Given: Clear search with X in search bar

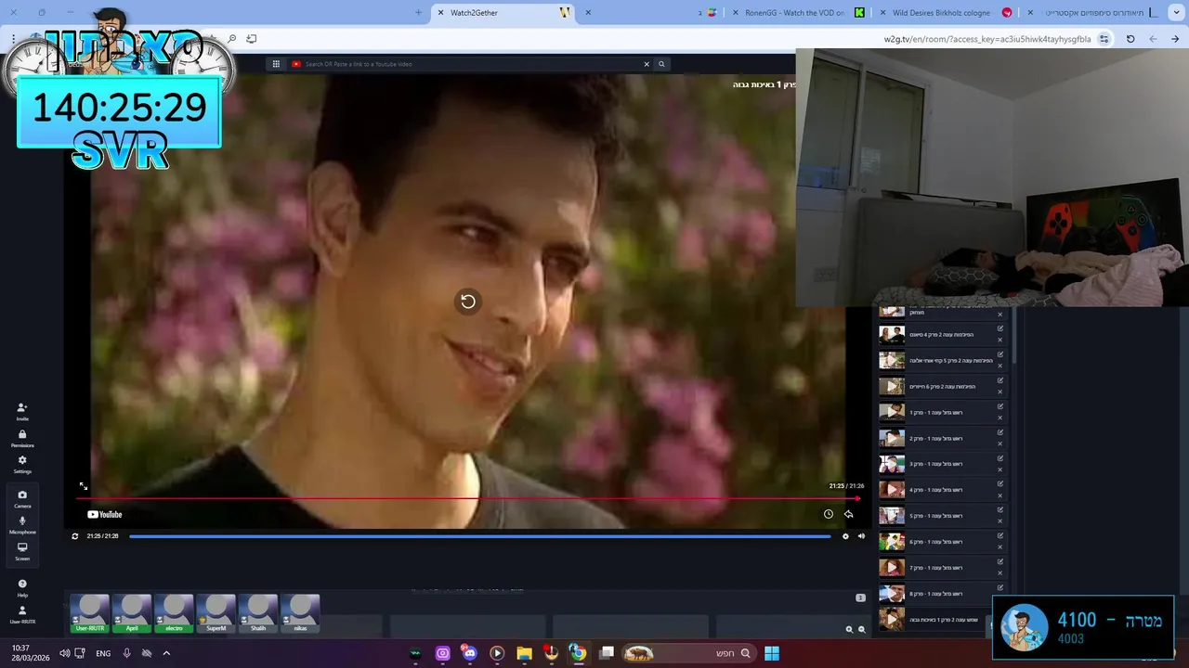Looking at the screenshot, I should pyautogui.click(x=647, y=64).
